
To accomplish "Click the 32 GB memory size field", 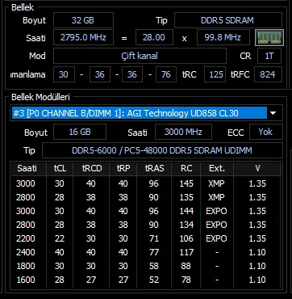I will [83, 20].
